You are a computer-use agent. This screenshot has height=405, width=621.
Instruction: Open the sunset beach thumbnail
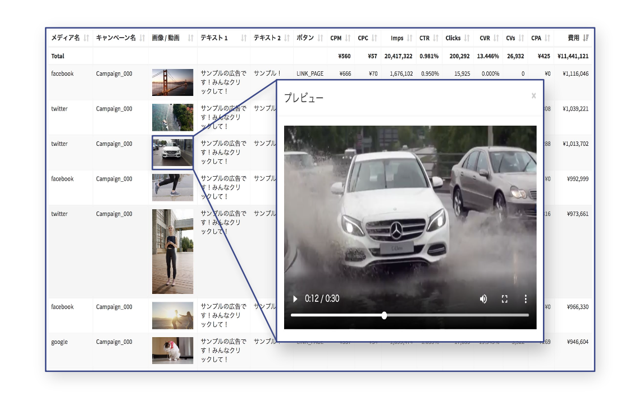coord(173,316)
